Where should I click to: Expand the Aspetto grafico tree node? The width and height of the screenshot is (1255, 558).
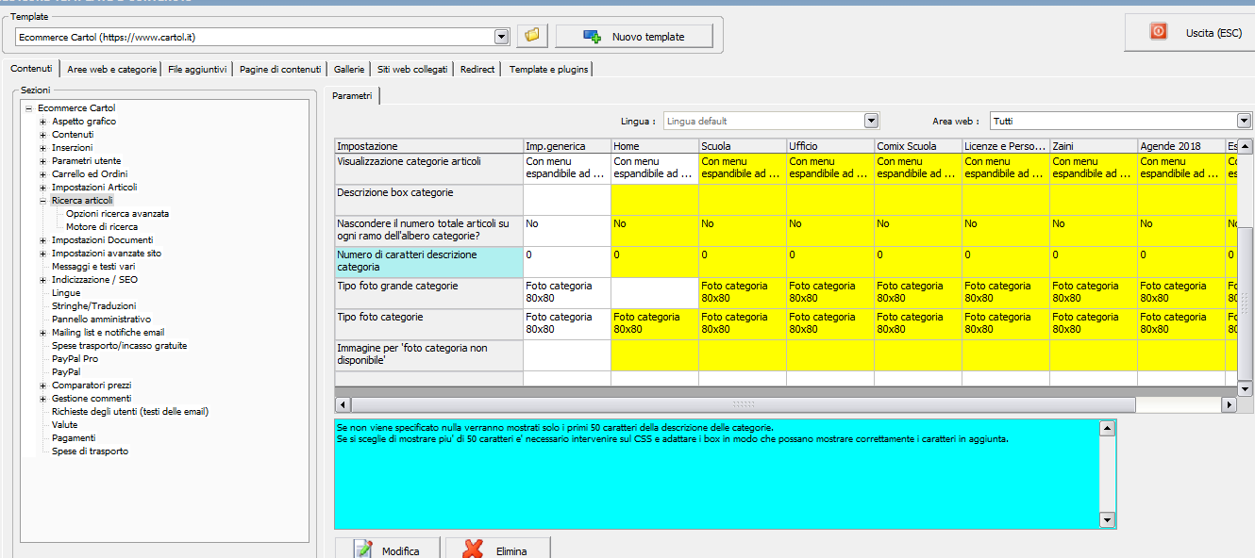[42, 122]
